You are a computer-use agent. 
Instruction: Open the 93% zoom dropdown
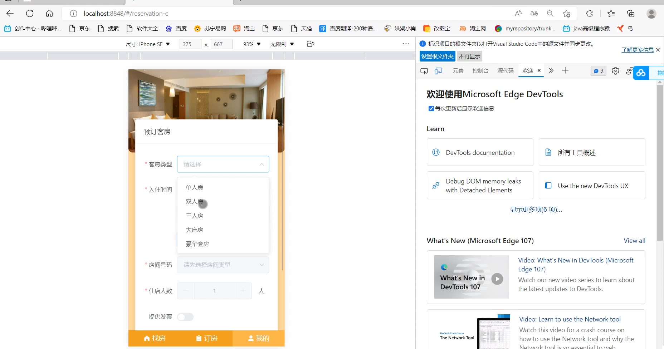pos(252,44)
